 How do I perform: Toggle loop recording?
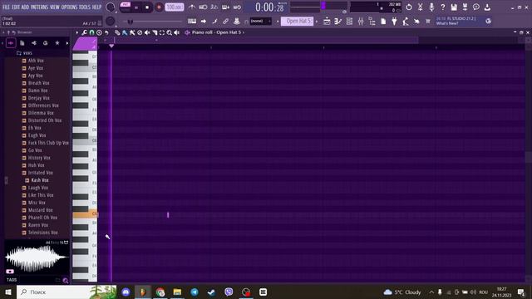237,7
